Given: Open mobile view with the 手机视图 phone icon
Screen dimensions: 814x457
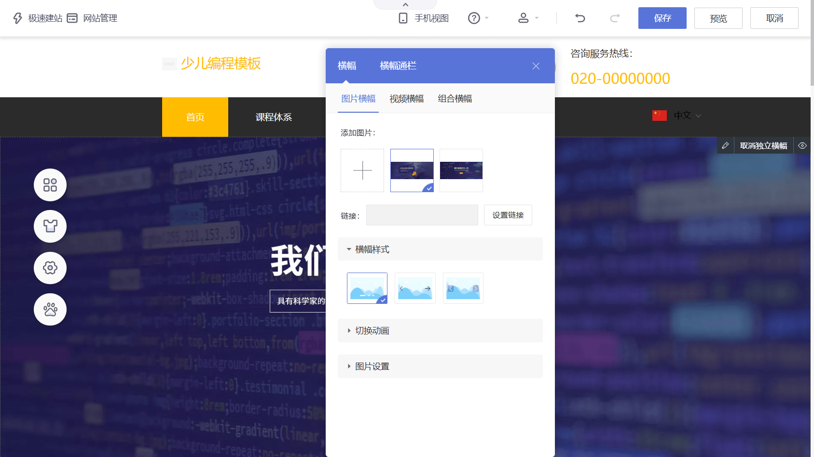Looking at the screenshot, I should coord(404,18).
